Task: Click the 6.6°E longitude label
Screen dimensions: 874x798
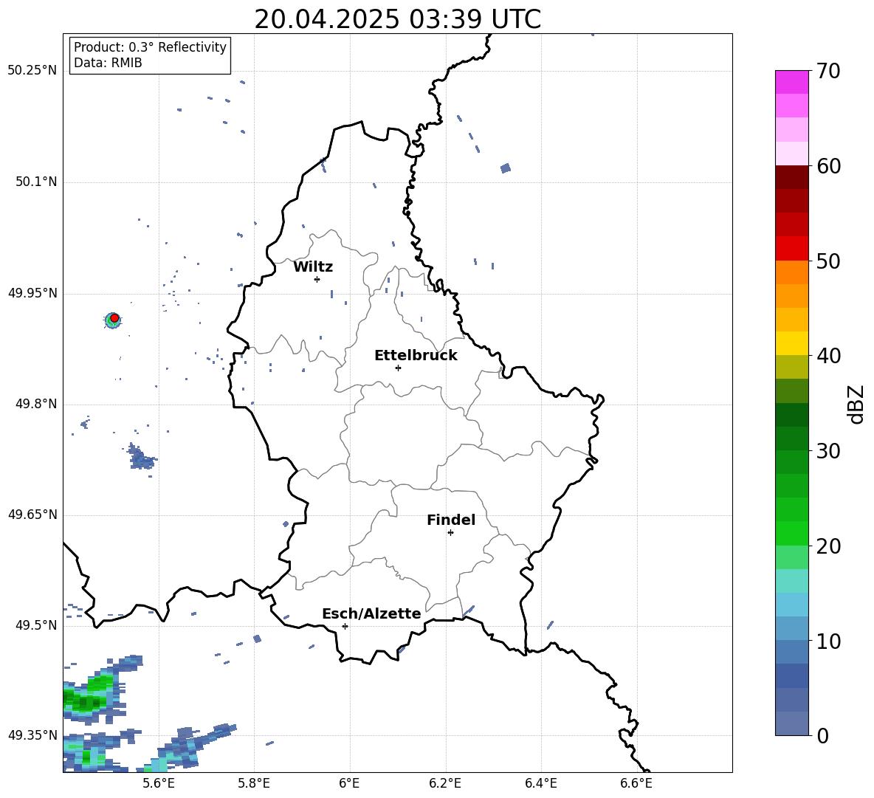Action: 636,783
